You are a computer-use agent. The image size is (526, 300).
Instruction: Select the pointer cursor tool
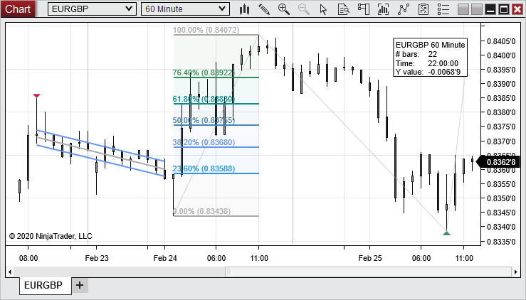[324, 9]
